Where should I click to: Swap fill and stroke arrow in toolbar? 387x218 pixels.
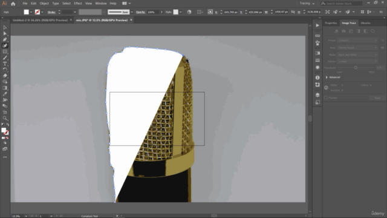pos(8,125)
